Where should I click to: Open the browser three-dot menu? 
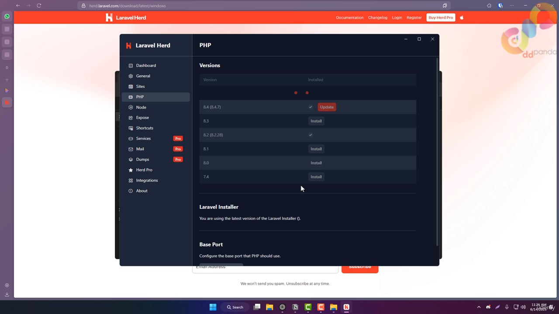[x=512, y=6]
